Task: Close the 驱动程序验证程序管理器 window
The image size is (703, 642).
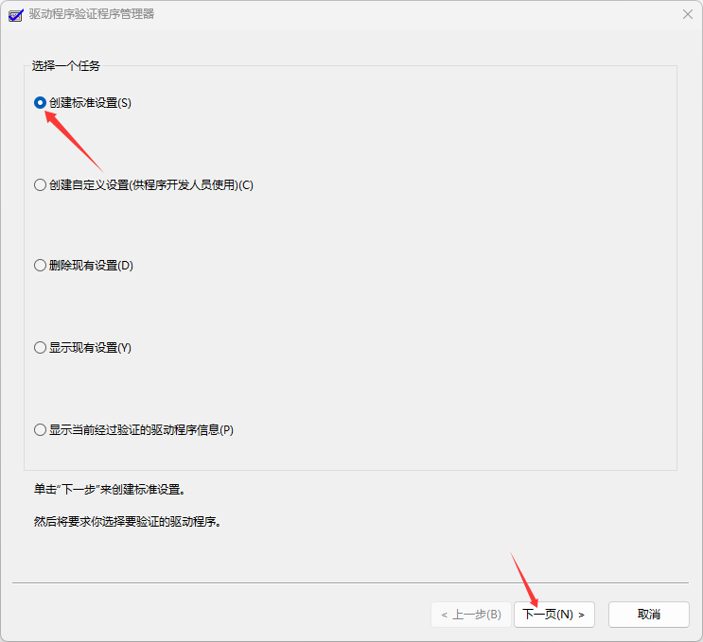Action: (687, 14)
